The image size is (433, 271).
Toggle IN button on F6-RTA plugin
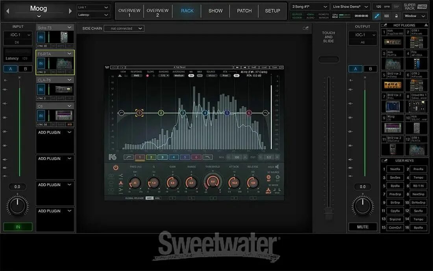coord(41,63)
